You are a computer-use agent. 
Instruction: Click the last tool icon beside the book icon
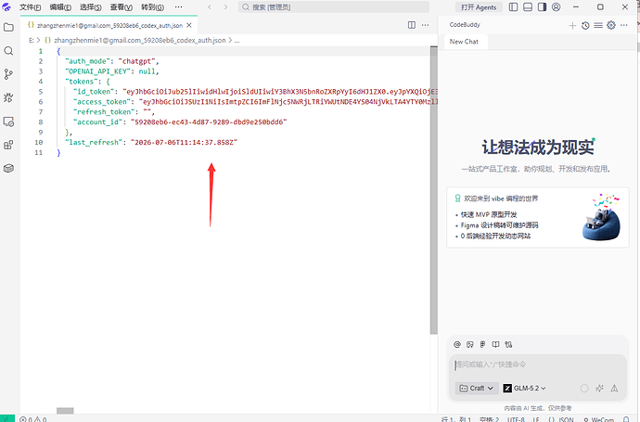(508, 344)
